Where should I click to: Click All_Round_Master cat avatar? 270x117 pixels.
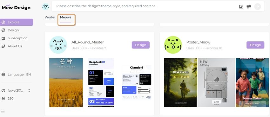(x=58, y=45)
